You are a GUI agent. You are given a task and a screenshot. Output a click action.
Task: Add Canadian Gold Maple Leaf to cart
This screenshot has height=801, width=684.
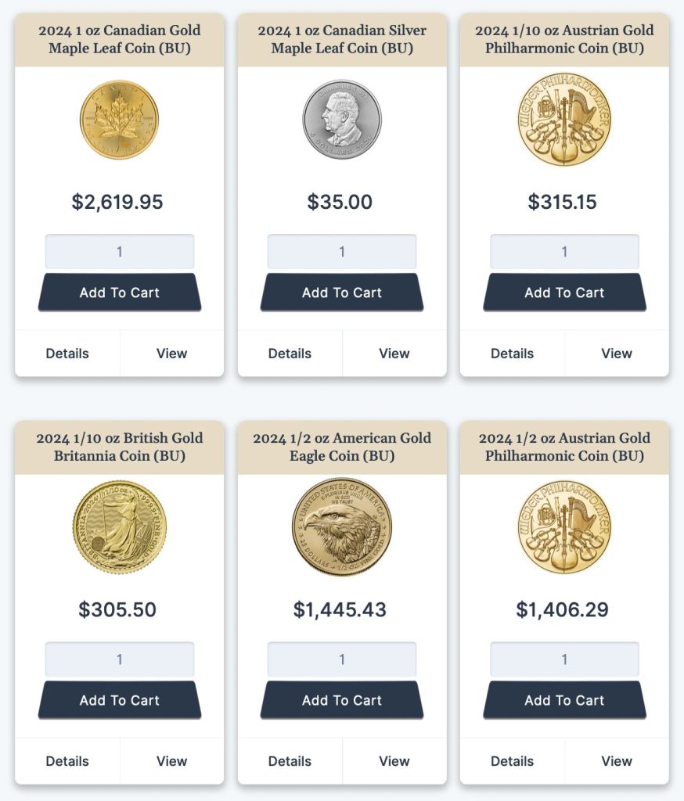(x=119, y=293)
